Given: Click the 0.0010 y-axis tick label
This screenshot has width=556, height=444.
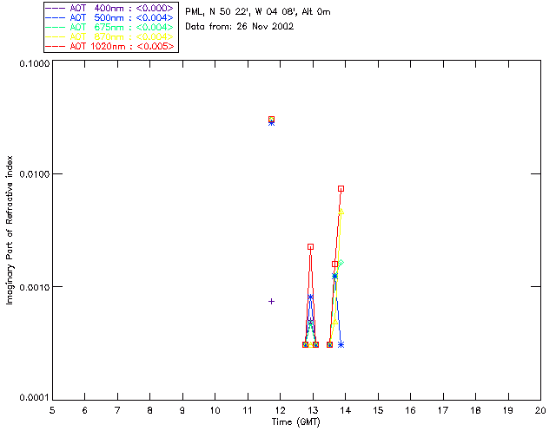Looking at the screenshot, I should pyautogui.click(x=35, y=287).
